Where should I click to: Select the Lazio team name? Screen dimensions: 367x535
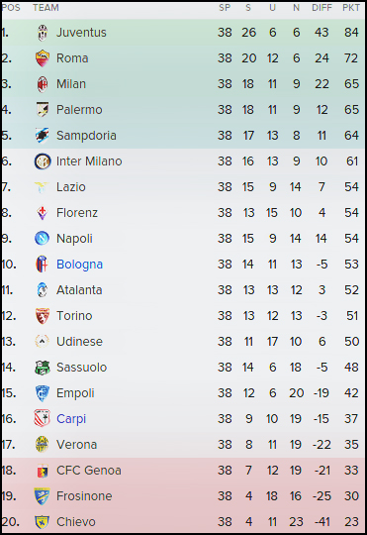point(71,187)
